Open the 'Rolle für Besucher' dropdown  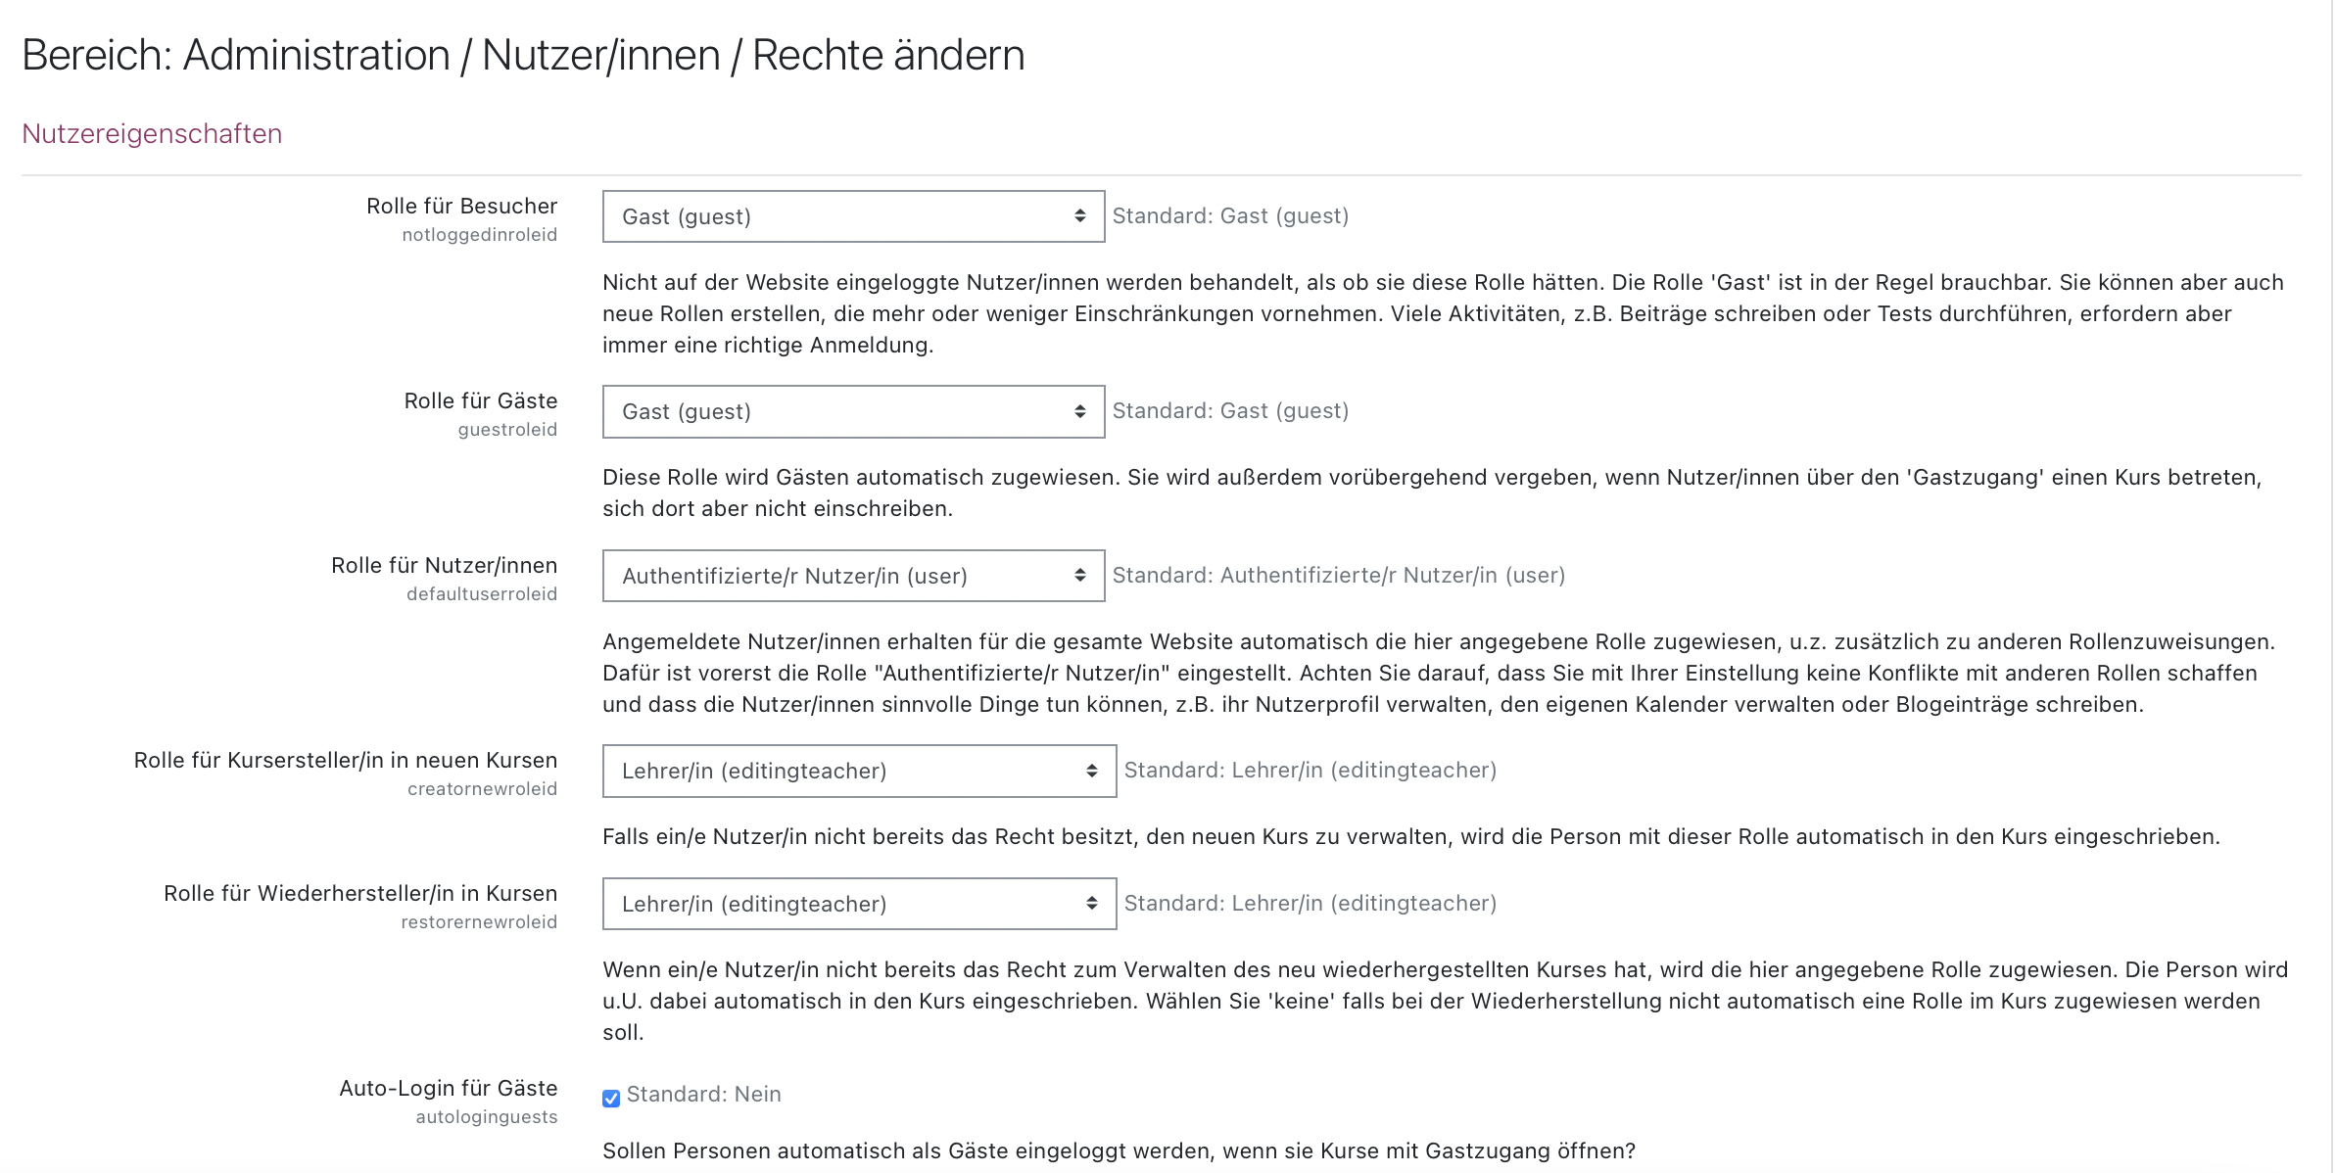point(853,216)
